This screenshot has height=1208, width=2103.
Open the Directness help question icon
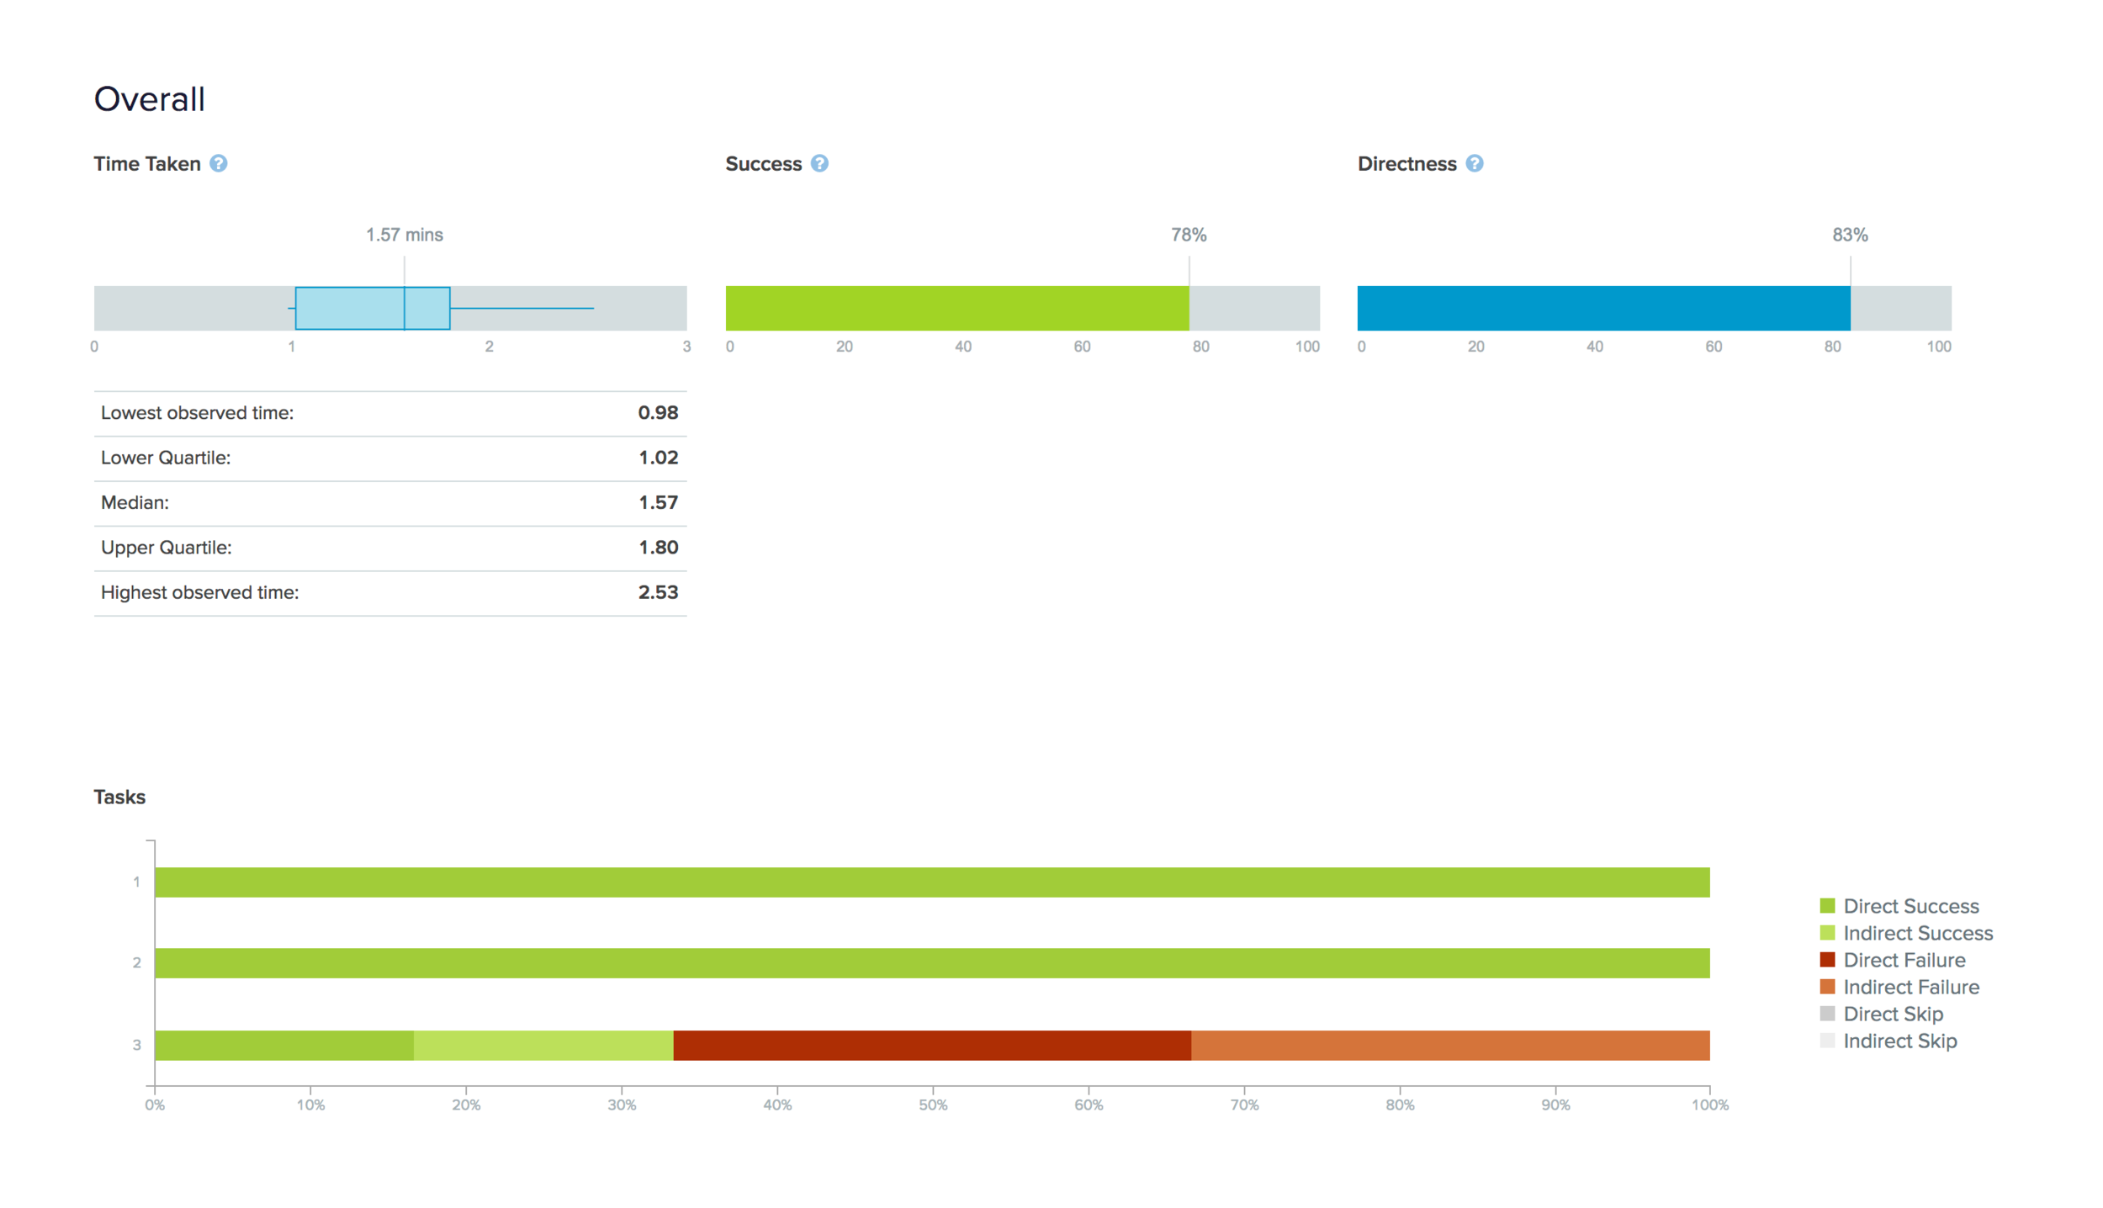[x=1474, y=163]
